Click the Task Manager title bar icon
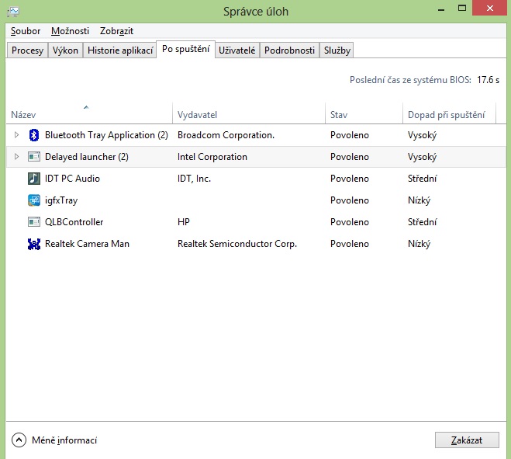The image size is (511, 459). tap(13, 12)
